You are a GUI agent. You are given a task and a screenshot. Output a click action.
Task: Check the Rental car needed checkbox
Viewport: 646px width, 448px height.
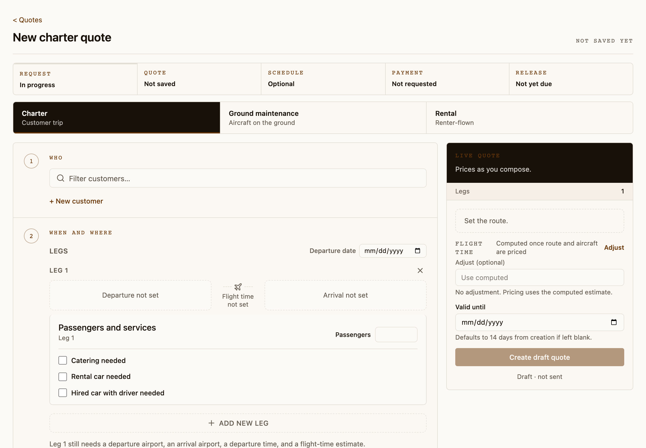(63, 377)
